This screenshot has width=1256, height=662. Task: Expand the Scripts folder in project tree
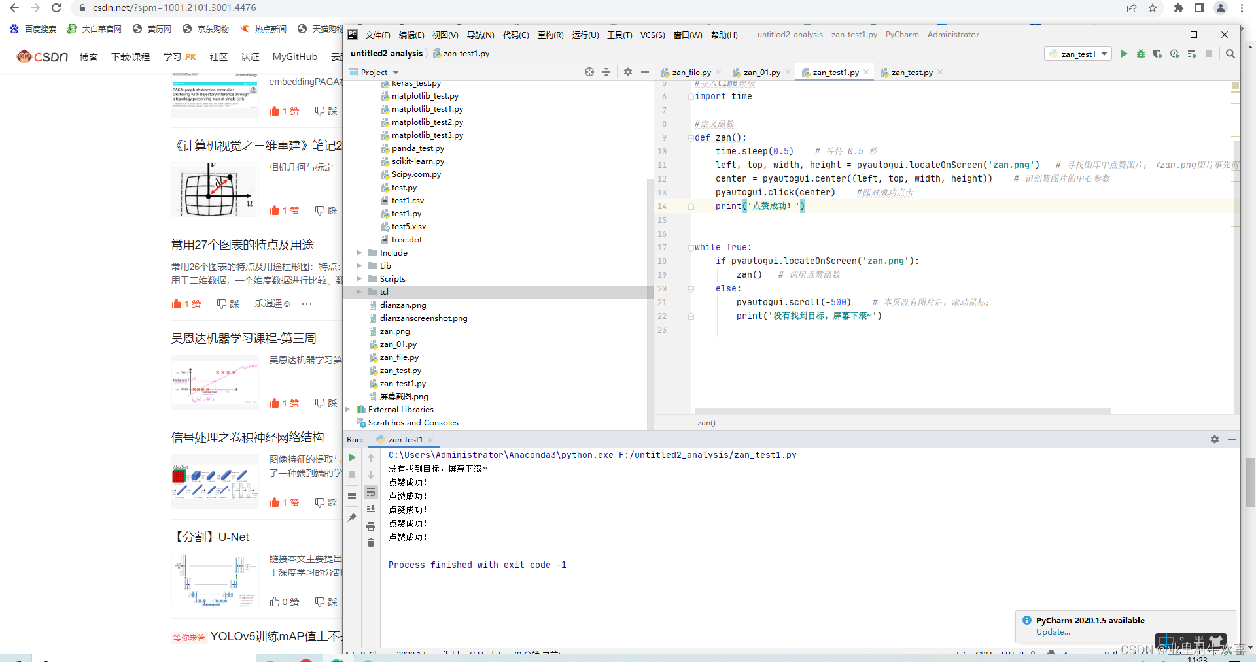click(358, 279)
